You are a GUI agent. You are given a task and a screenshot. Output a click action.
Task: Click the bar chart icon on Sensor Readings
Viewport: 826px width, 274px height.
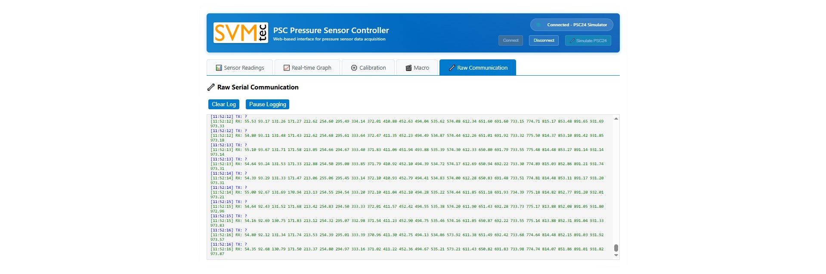coord(219,68)
